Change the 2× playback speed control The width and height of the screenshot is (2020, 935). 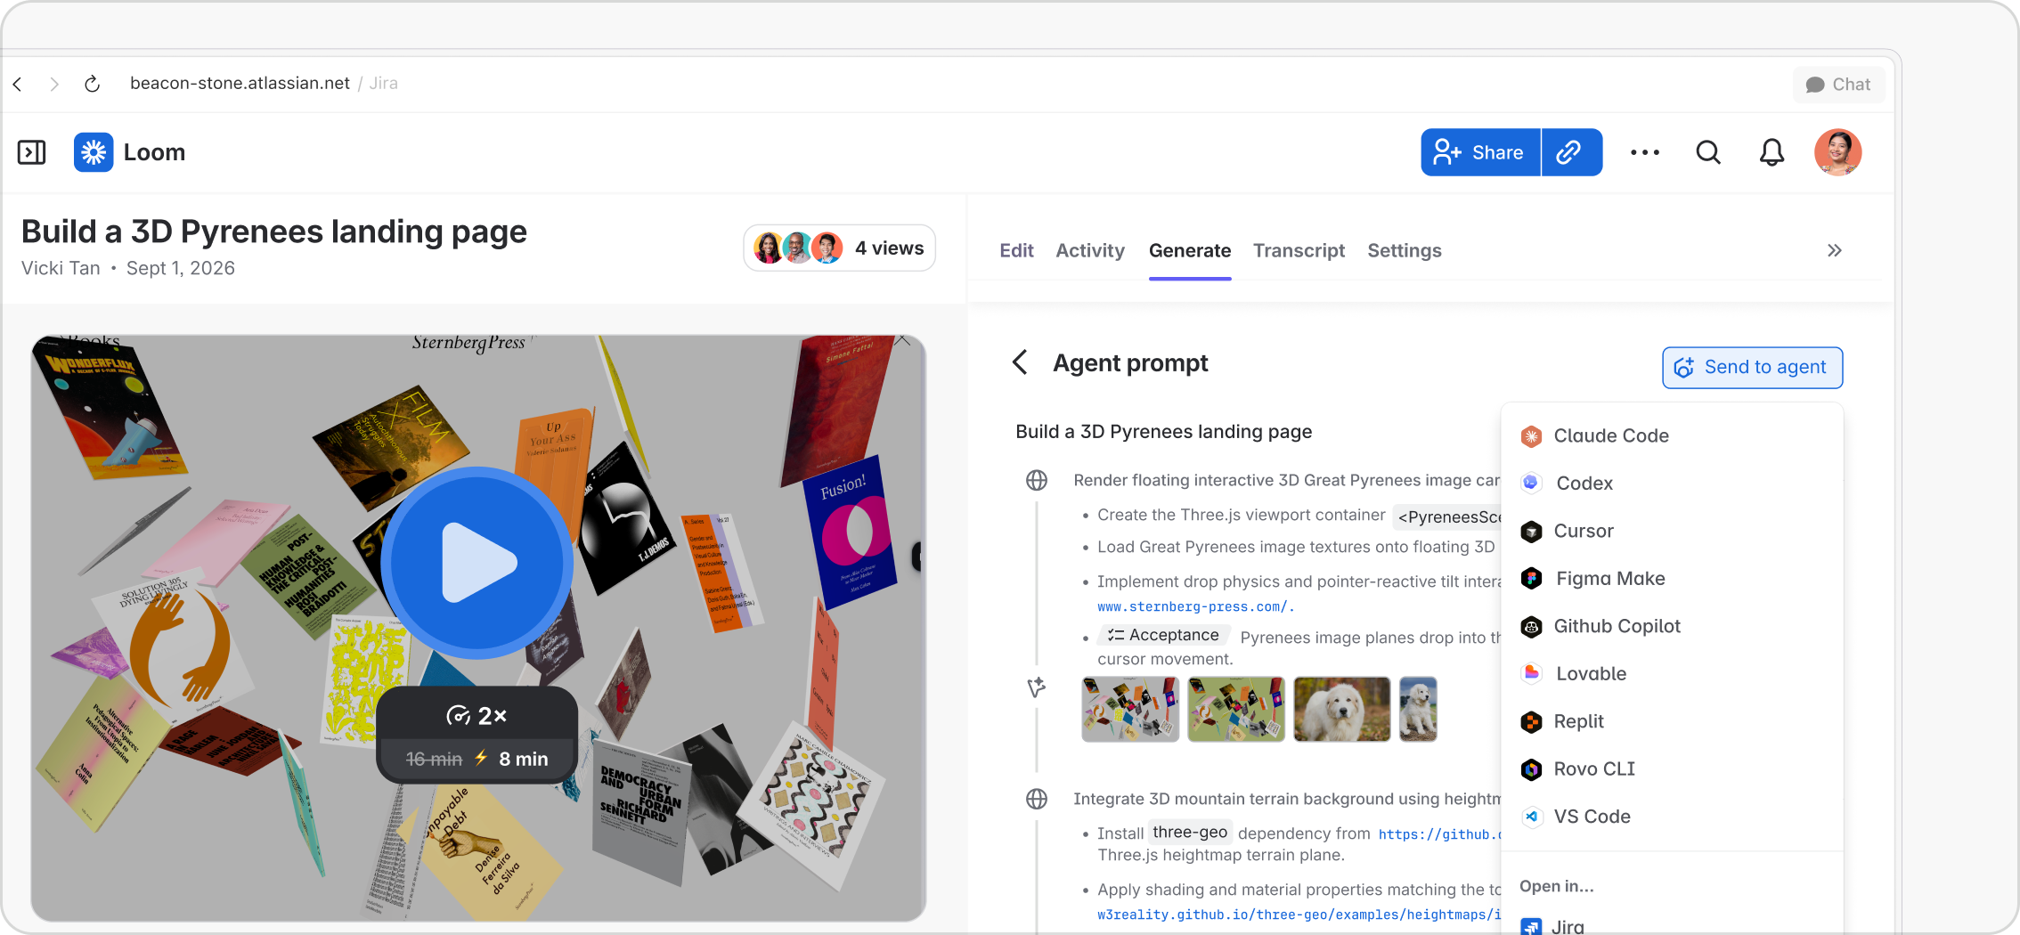[x=477, y=716]
